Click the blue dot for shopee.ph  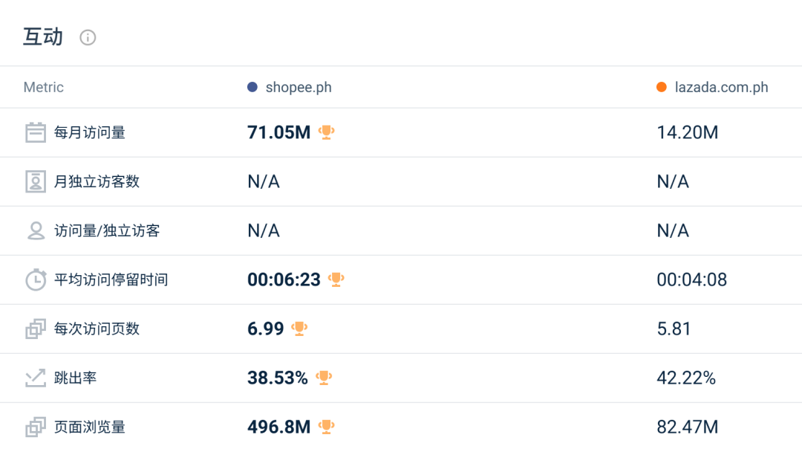coord(252,87)
